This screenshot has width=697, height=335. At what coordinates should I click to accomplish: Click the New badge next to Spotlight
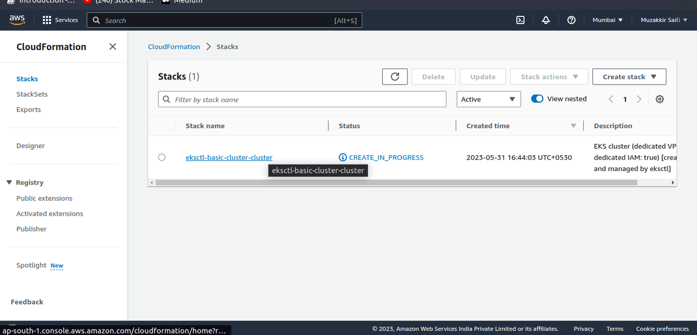coord(57,266)
